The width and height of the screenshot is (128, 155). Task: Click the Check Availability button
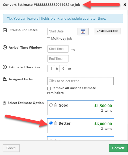pyautogui.click(x=107, y=31)
